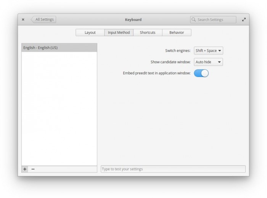Switch to the Layout tab
The height and width of the screenshot is (198, 267).
[x=90, y=32]
